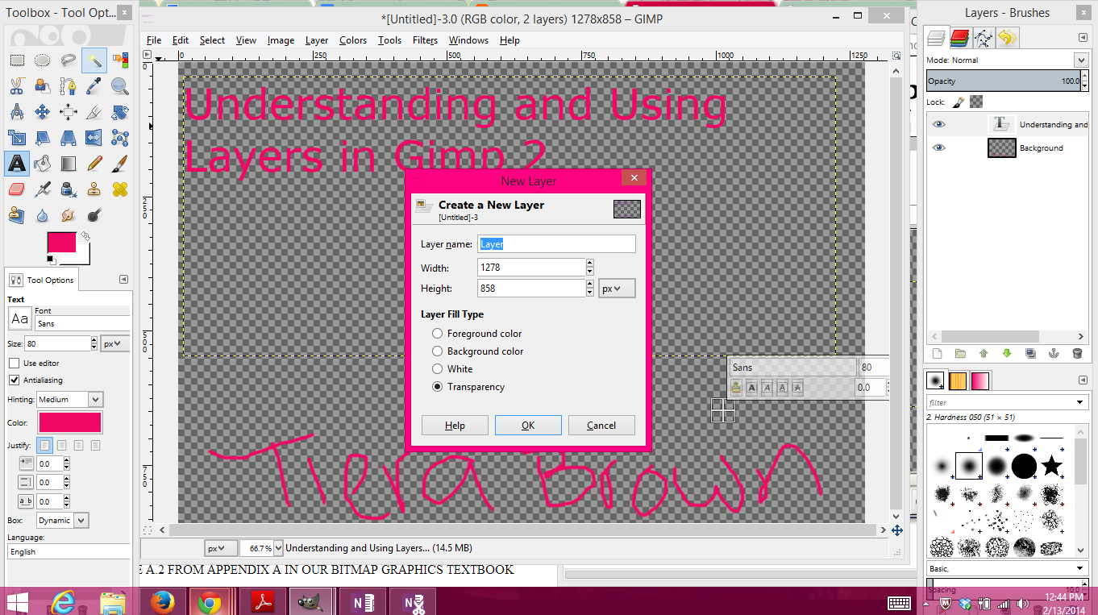Click the anchor layer icon
The image size is (1098, 615).
point(1053,353)
